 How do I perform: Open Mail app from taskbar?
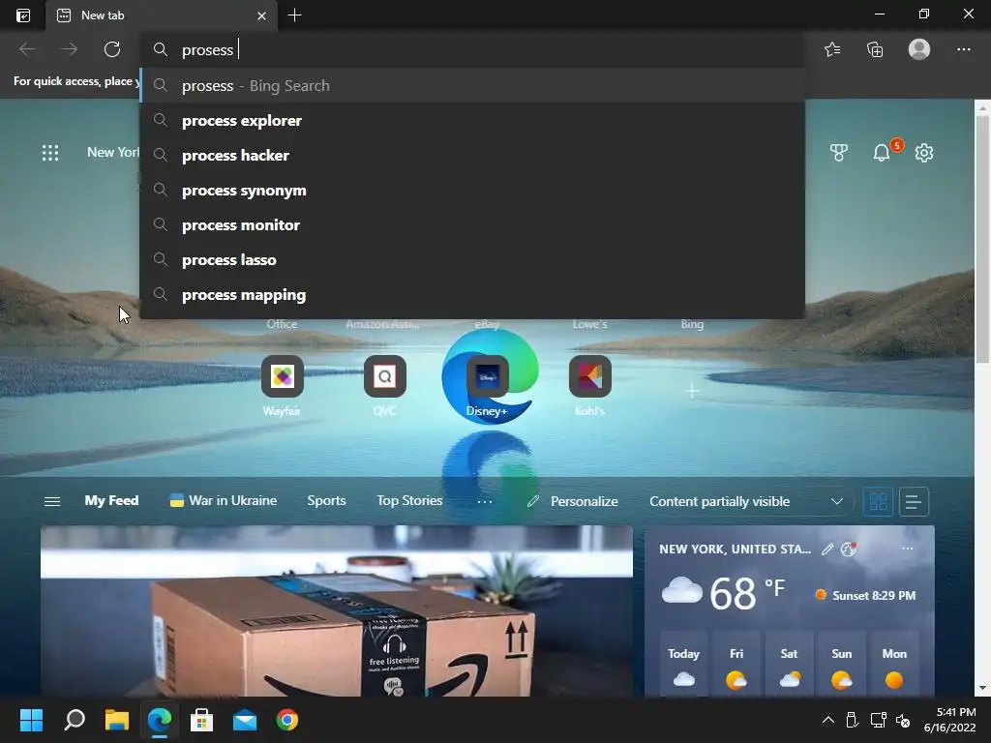(245, 720)
